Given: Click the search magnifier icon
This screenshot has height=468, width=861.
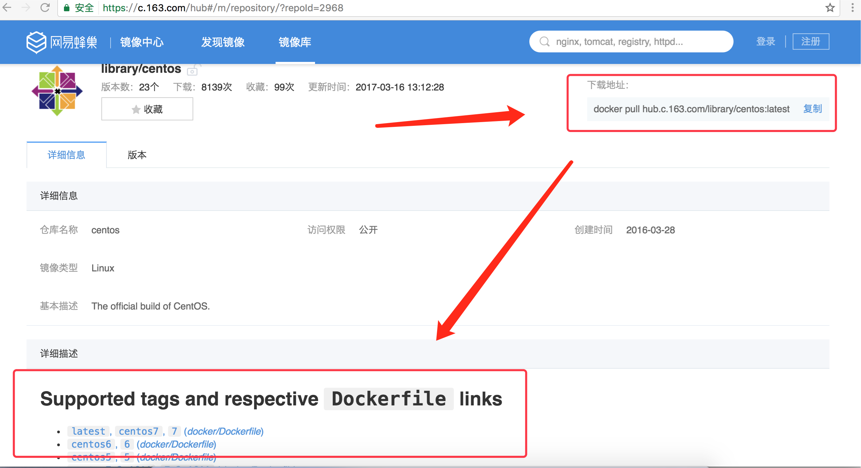Looking at the screenshot, I should click(544, 41).
